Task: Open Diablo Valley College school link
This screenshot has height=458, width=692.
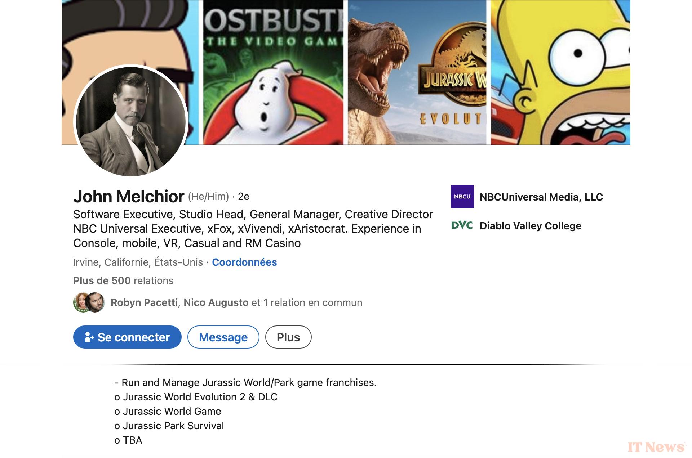Action: pos(530,226)
